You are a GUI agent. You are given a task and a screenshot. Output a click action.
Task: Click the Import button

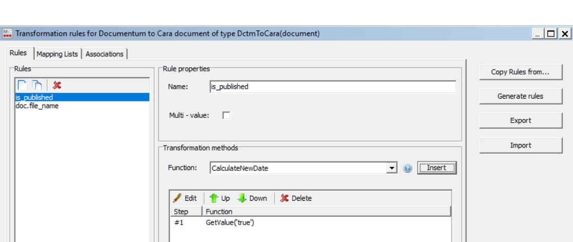(x=520, y=146)
